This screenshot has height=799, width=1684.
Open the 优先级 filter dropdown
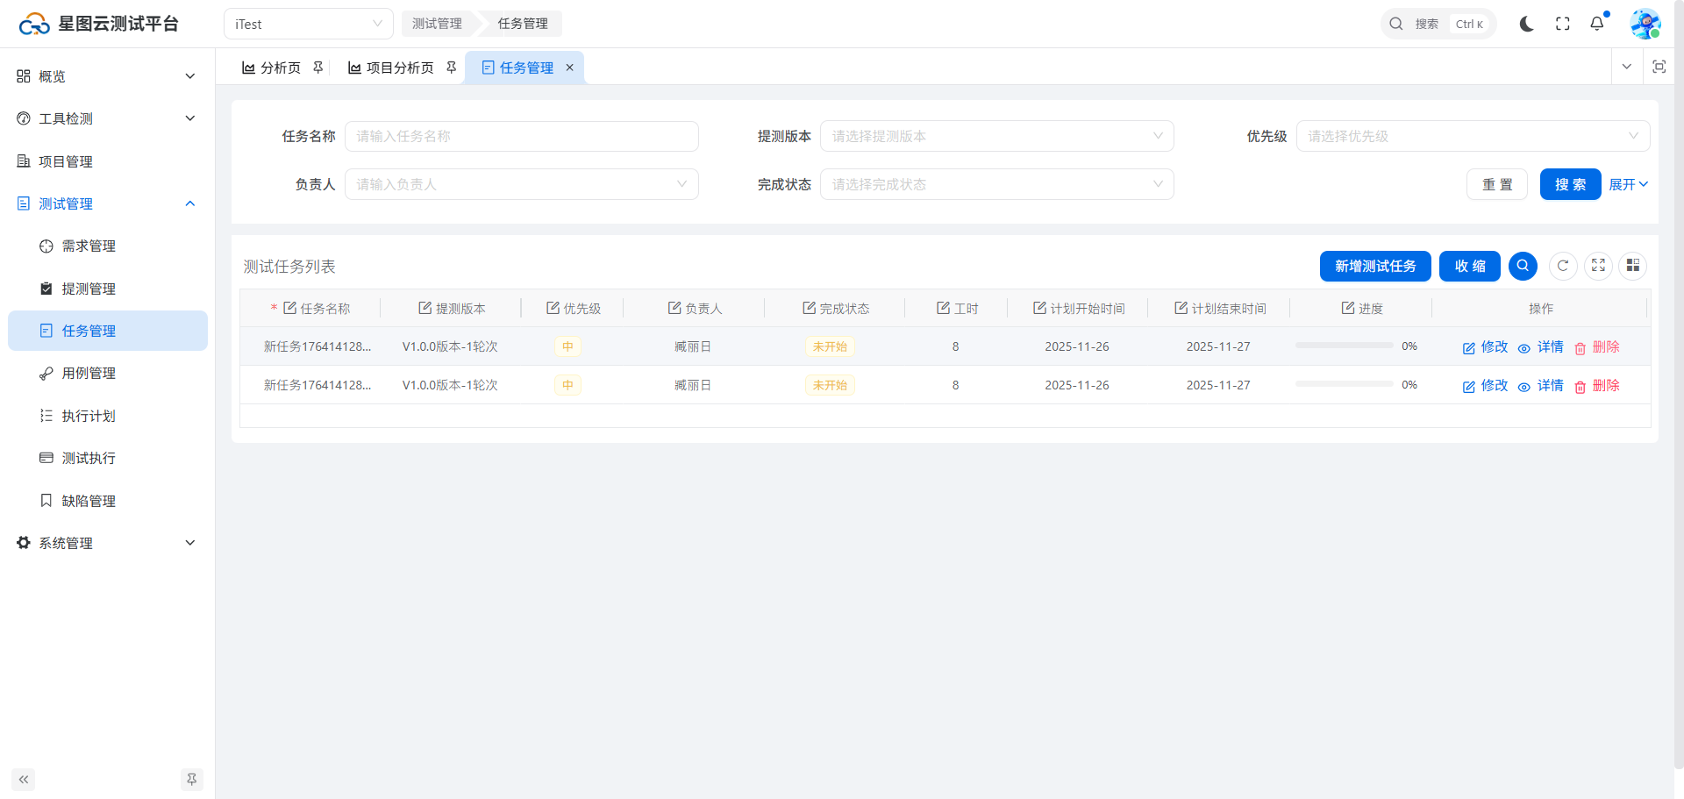point(1473,136)
